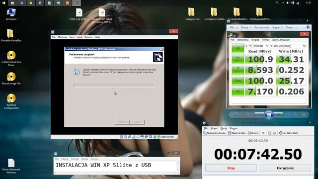Image resolution: width=318 pixels, height=179 pixels.
Task: Click the Windows Start button
Action: click(x=3, y=3)
